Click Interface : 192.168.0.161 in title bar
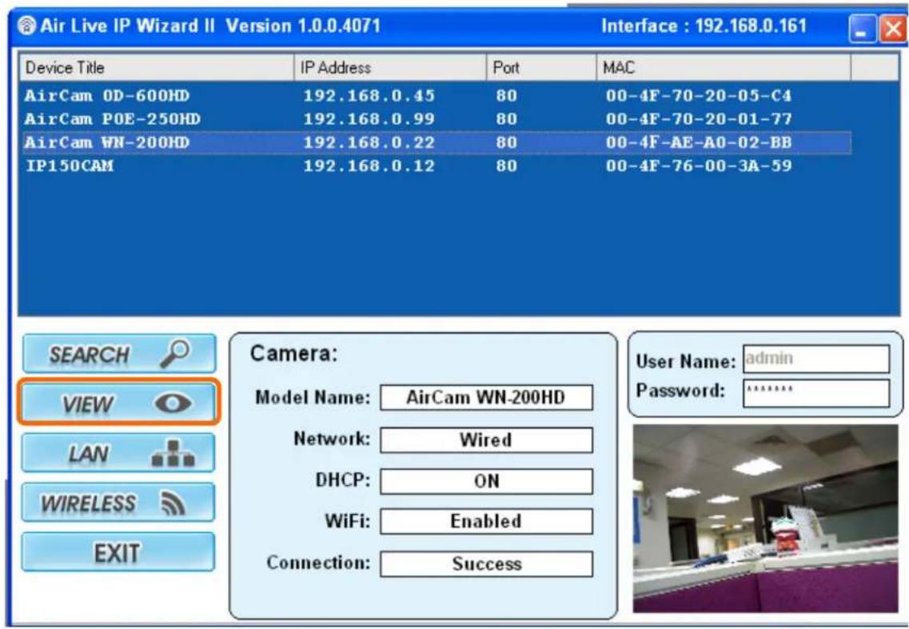 click(704, 26)
